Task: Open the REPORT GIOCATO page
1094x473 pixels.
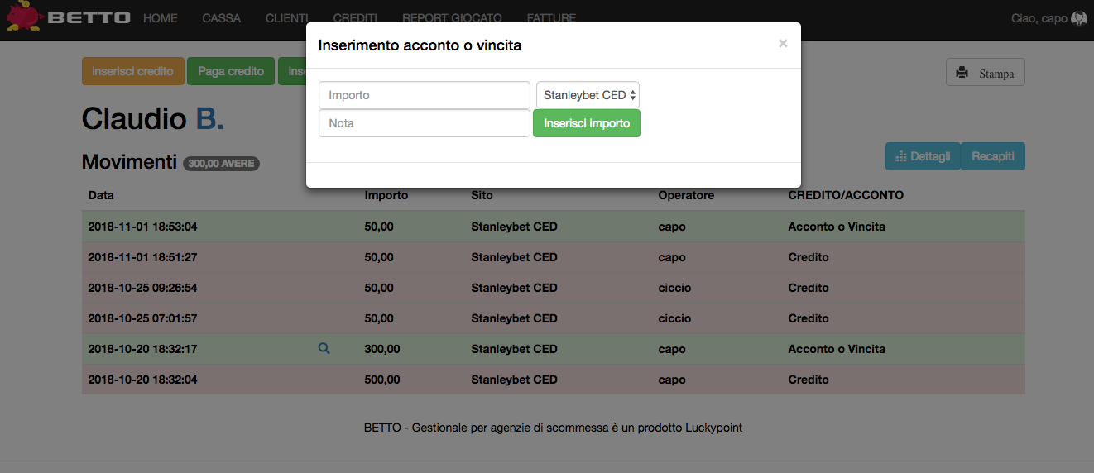Action: click(x=452, y=18)
